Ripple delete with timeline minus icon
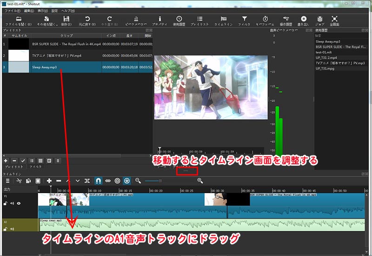Image resolution: width=372 pixels, height=256 pixels. point(59,181)
